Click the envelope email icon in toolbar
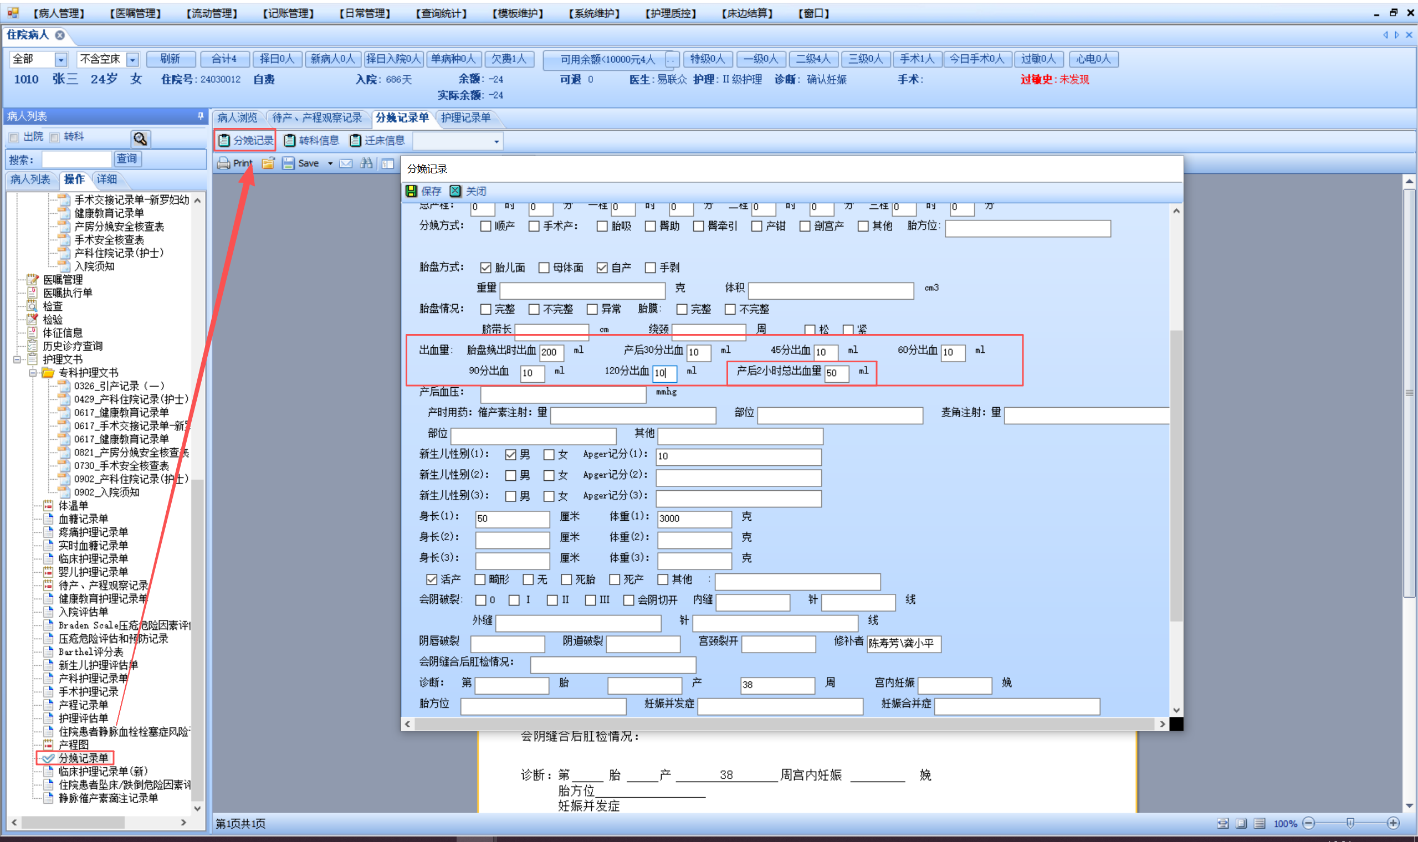Screen dimensions: 1418x842 coord(346,163)
